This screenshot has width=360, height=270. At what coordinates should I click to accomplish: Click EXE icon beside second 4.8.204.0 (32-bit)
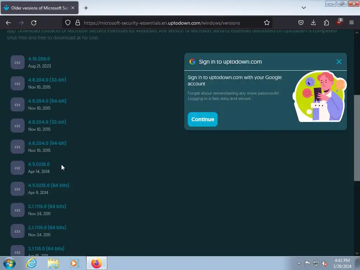(x=18, y=126)
